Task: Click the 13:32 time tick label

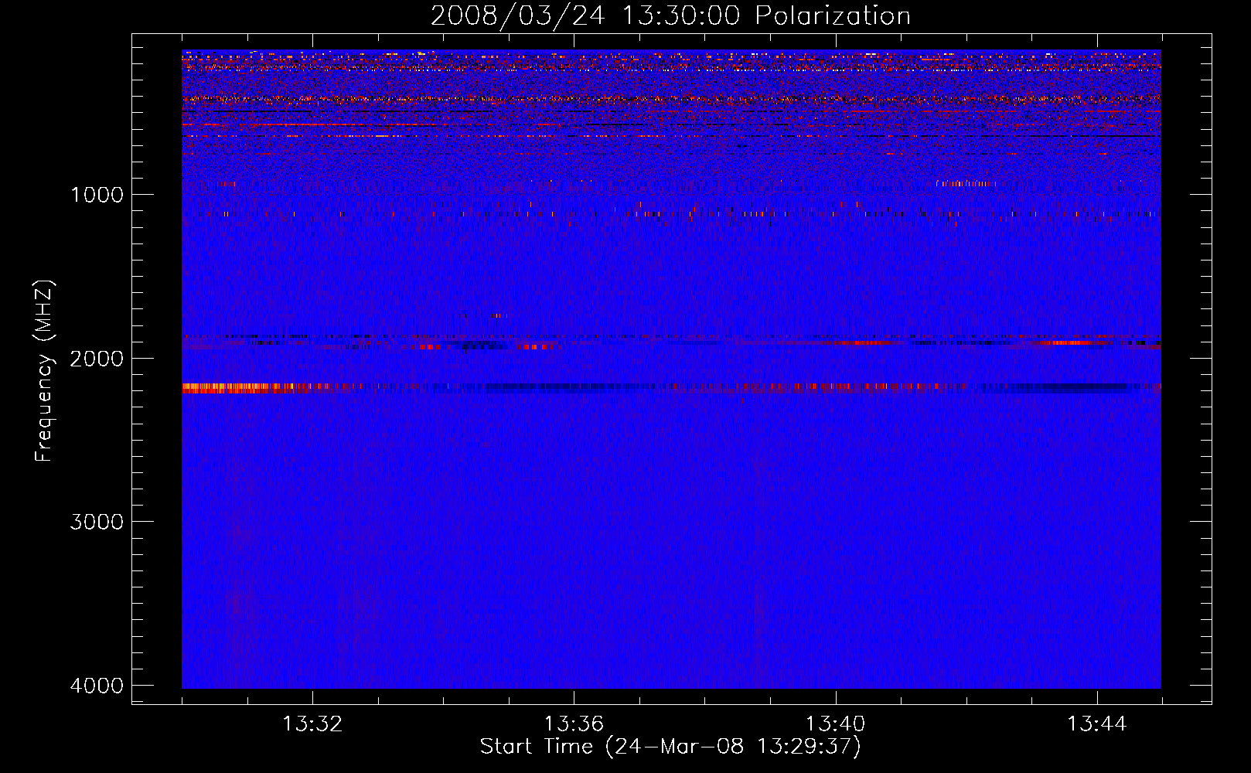Action: 312,724
